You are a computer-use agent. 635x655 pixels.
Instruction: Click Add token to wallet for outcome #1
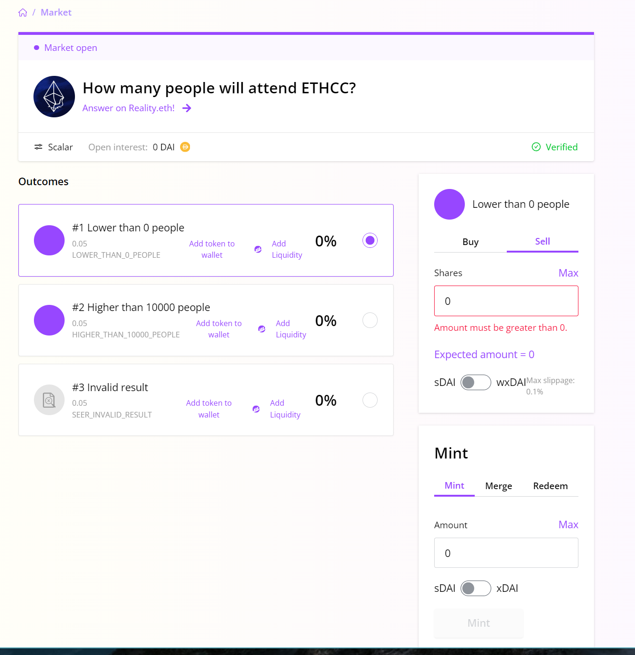click(x=212, y=249)
